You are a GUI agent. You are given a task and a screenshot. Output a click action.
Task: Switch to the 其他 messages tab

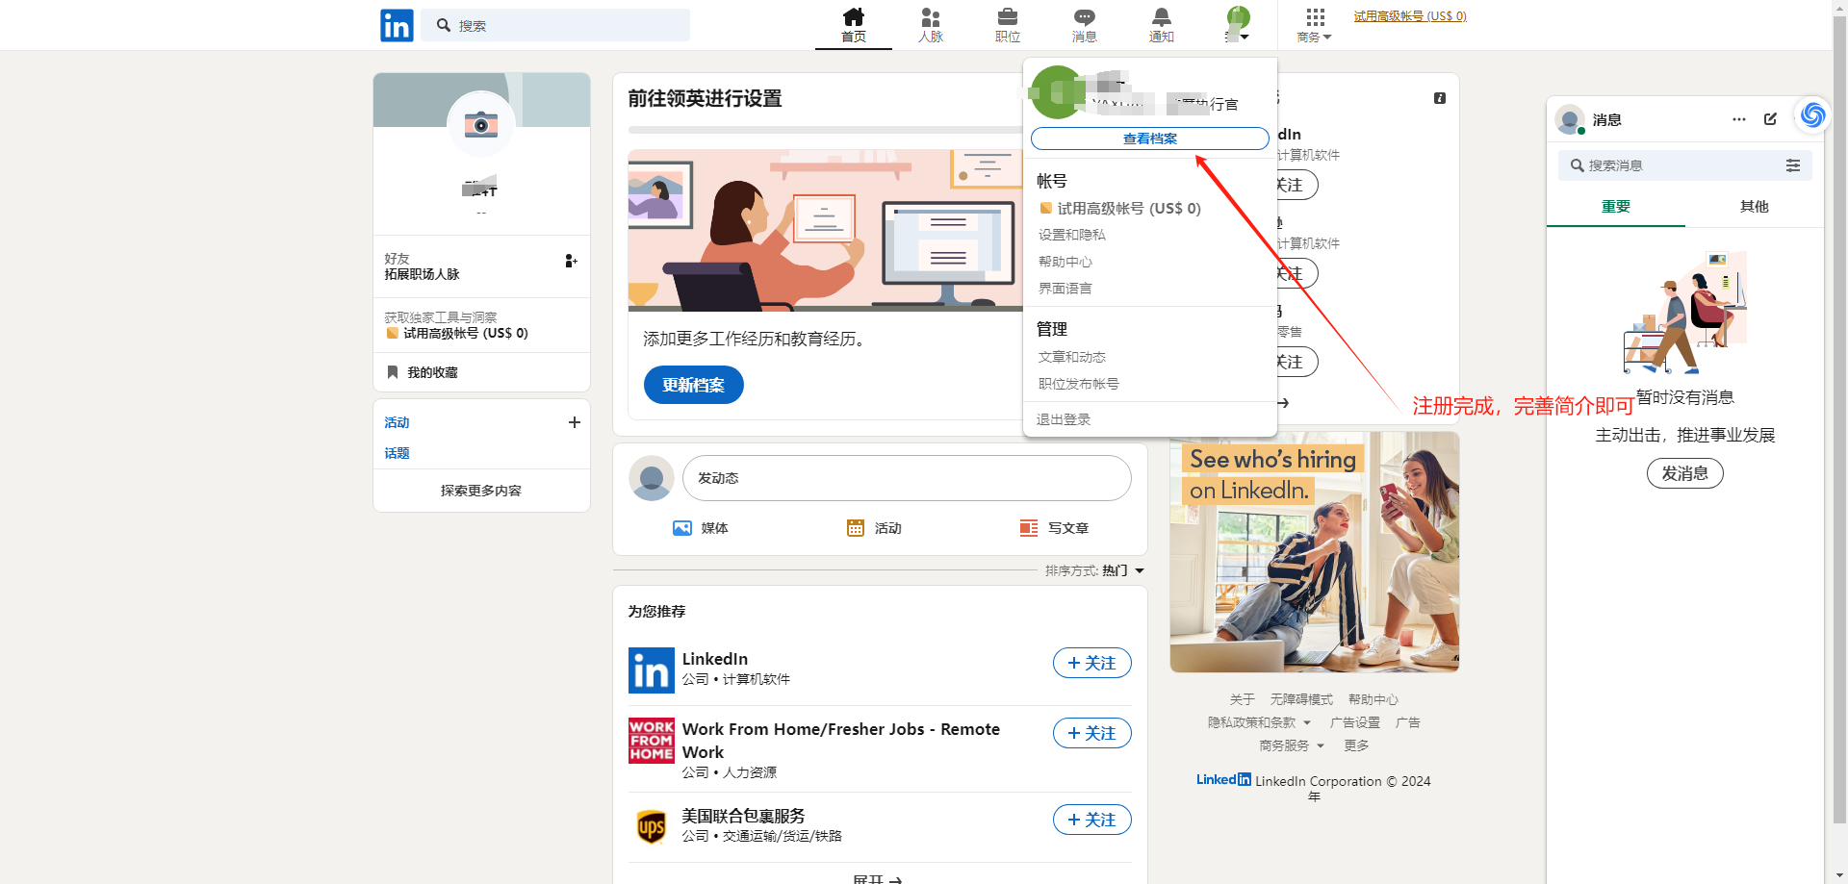[x=1754, y=206]
